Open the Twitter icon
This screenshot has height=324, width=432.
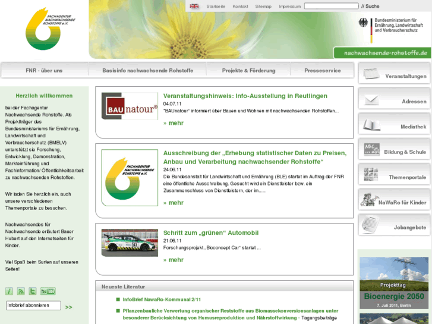coord(33,291)
